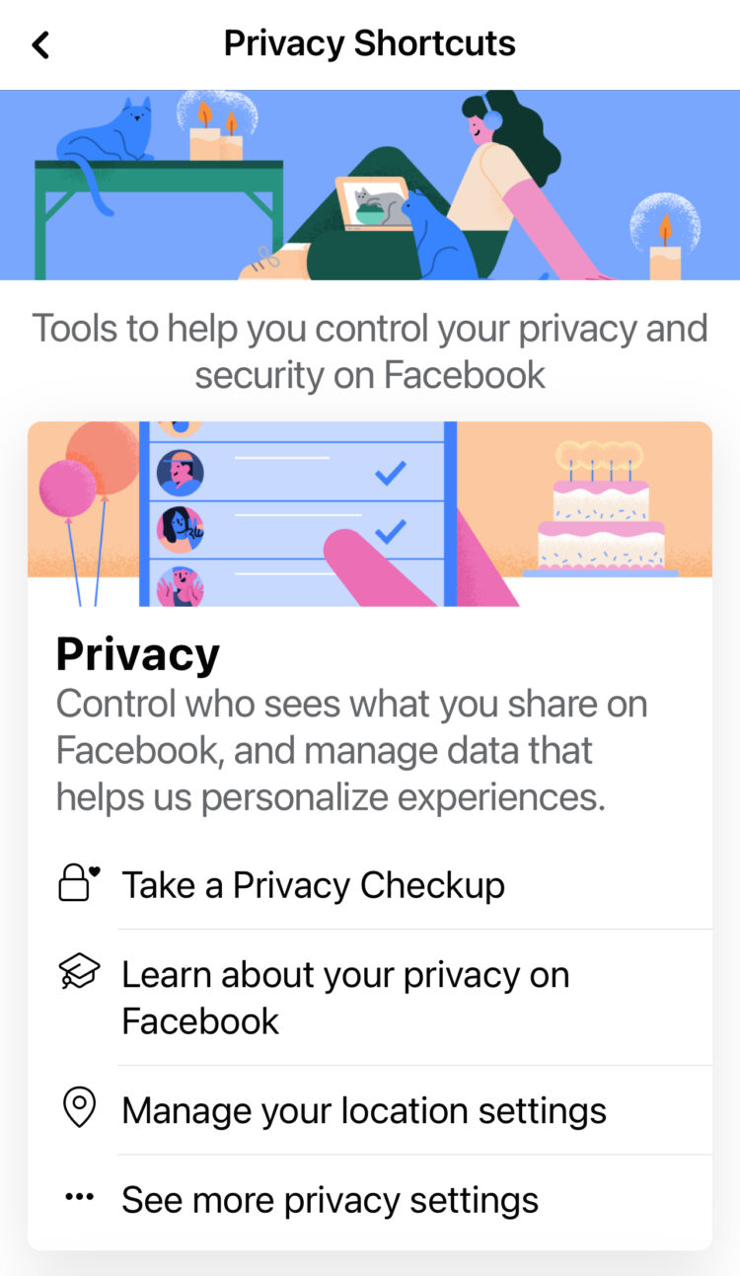
Task: Go back using the back arrow
Action: (40, 44)
